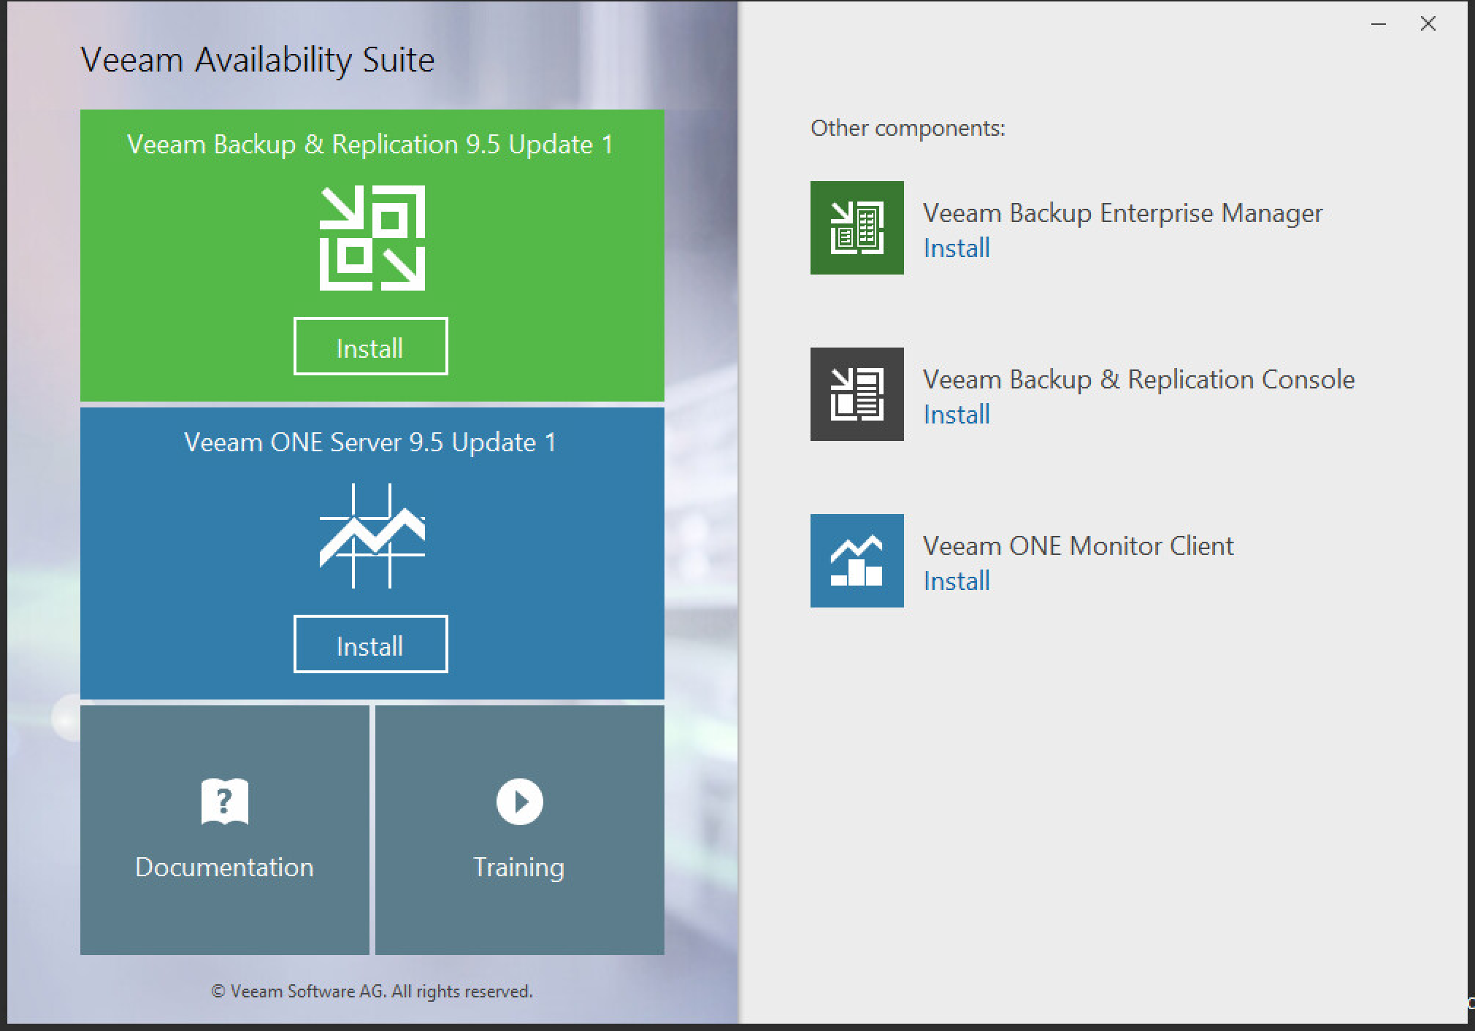Click Veeam ONE Server 9.5 Update 1 title
This screenshot has width=1475, height=1031.
[x=370, y=442]
